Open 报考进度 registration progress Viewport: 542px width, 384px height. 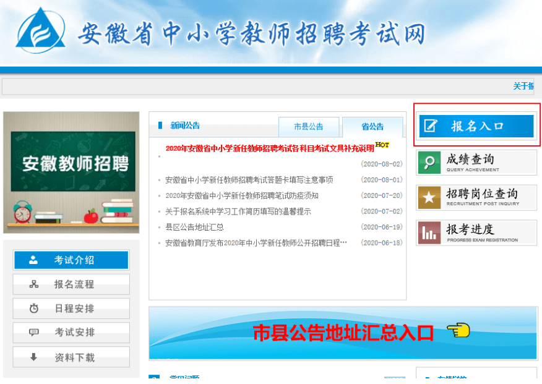(x=476, y=233)
